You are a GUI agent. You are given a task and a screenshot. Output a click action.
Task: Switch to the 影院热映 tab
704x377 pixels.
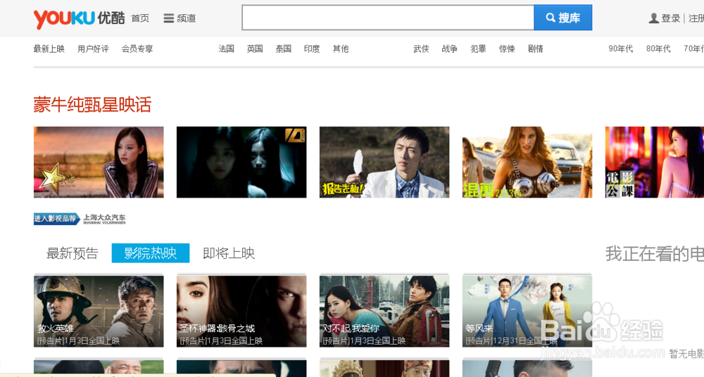tap(151, 253)
